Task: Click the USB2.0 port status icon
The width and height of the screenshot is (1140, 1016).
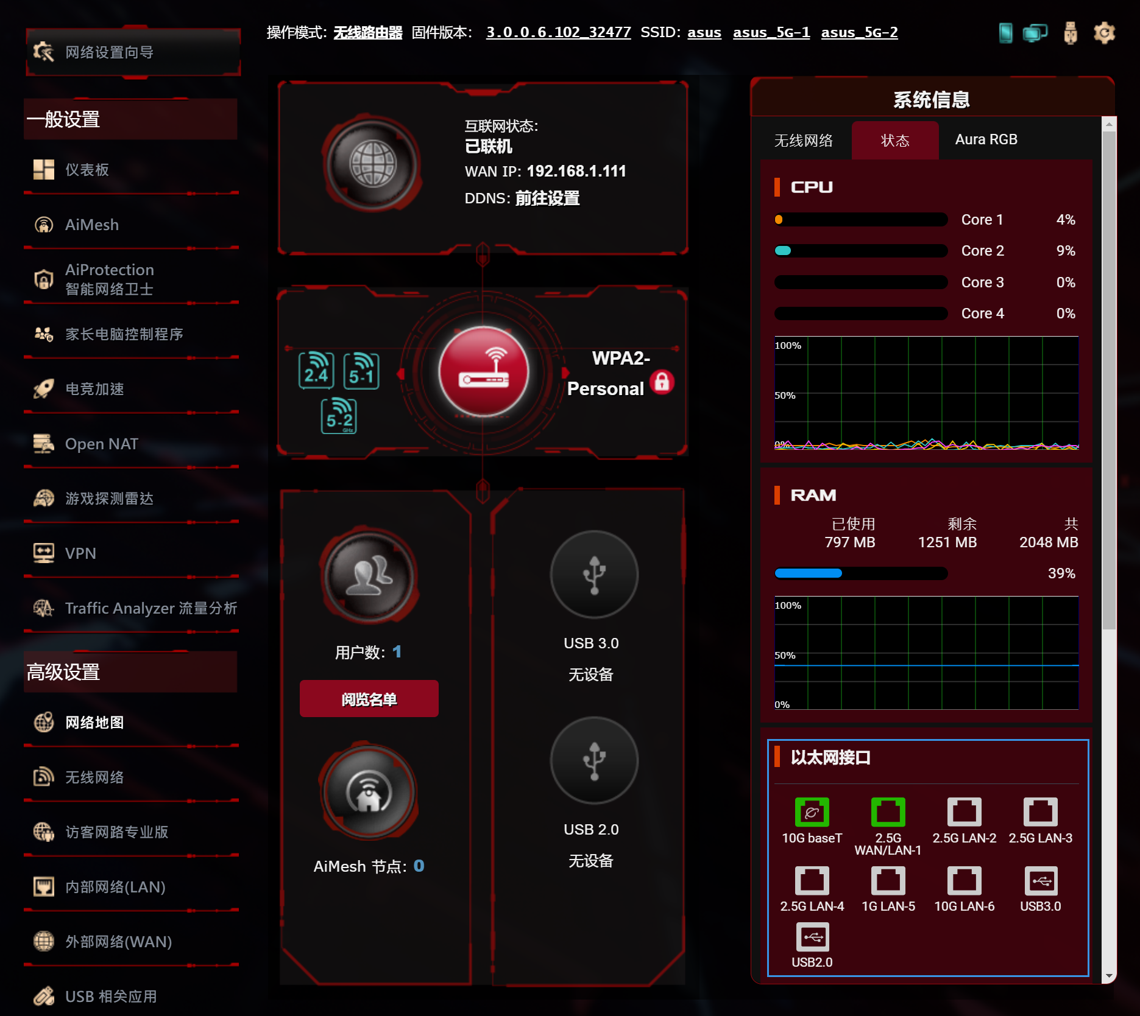Action: coord(812,937)
